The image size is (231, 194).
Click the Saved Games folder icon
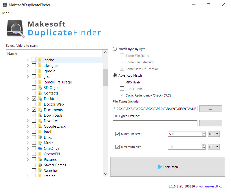40,165
